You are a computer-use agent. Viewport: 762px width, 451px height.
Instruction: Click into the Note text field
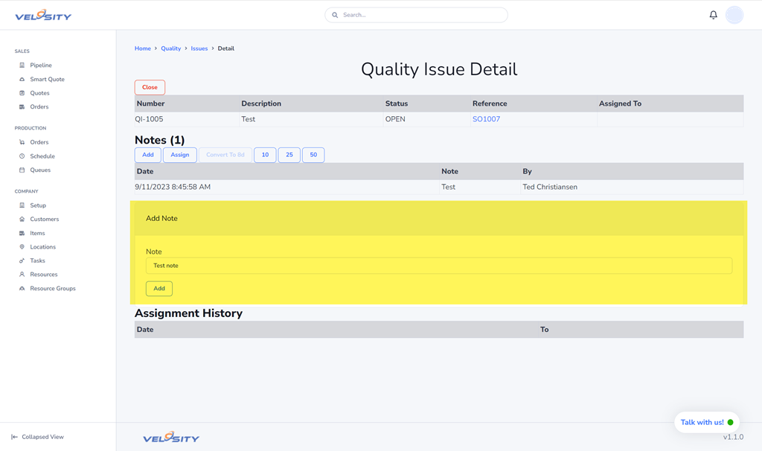tap(439, 266)
